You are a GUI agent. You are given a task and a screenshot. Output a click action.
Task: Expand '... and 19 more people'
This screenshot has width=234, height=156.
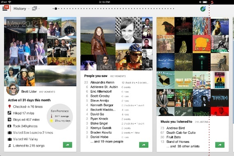[x=107, y=142]
